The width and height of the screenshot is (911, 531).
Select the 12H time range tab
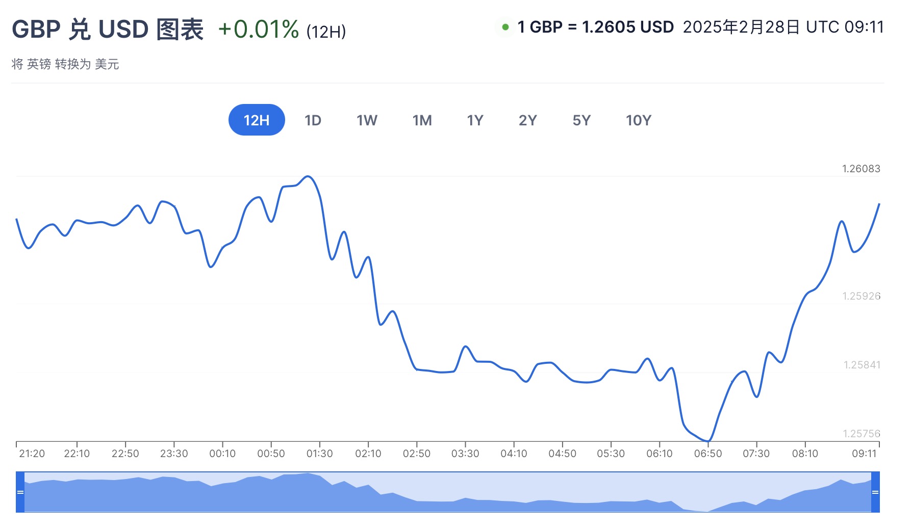(x=257, y=120)
